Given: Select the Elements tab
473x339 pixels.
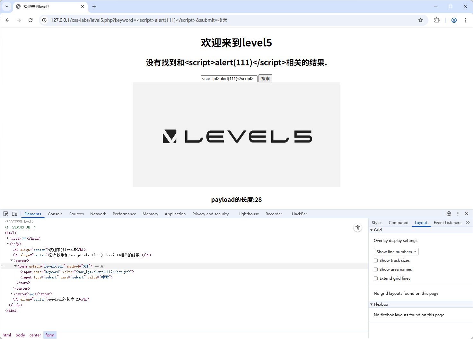Looking at the screenshot, I should (x=33, y=214).
